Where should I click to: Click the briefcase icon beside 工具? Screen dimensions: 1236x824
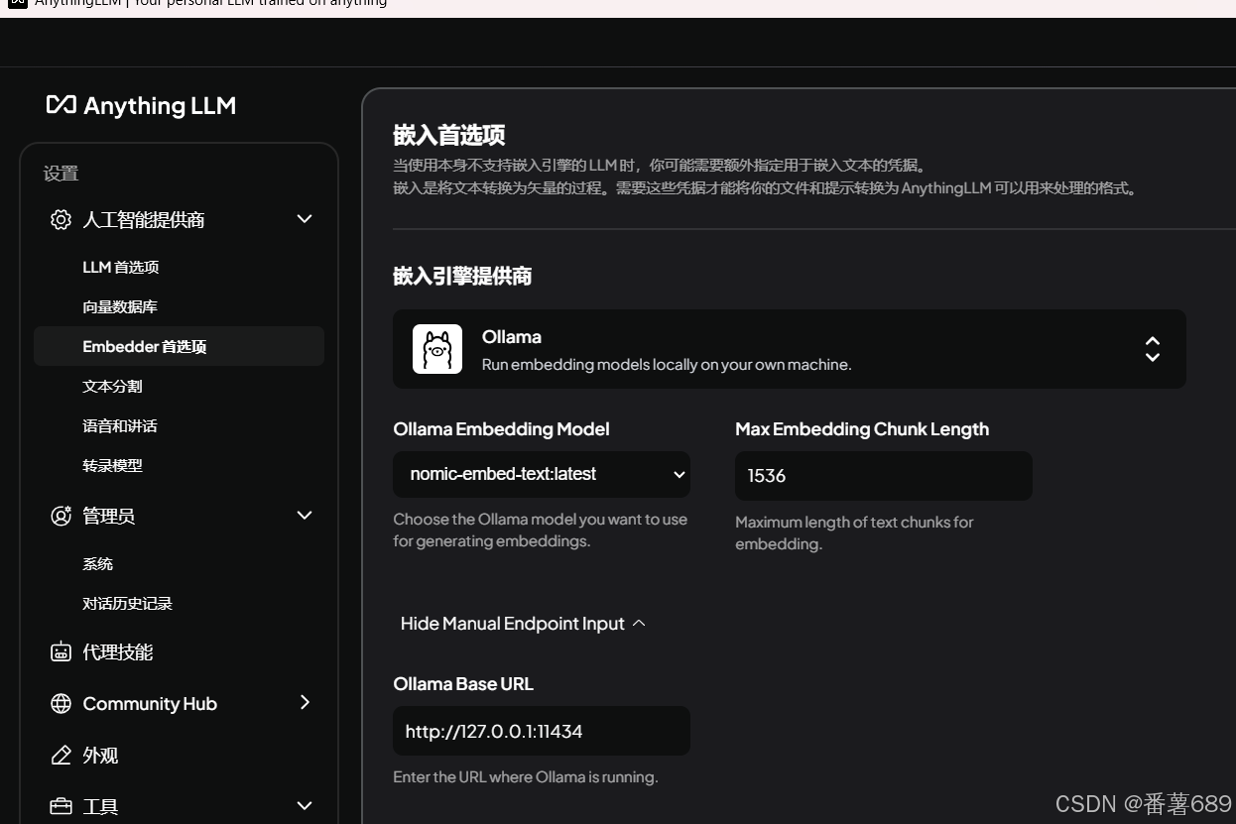tap(61, 806)
